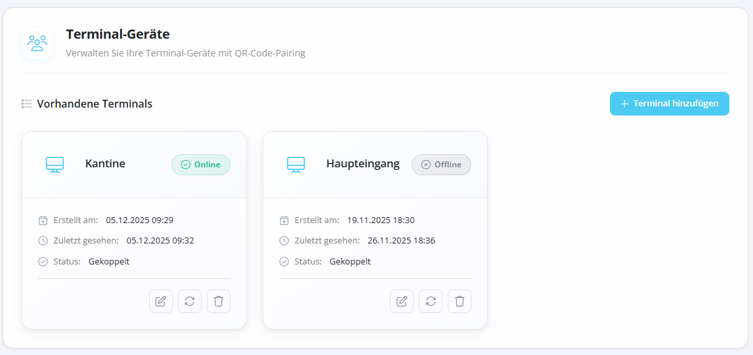Screen dimensions: 753x355
Task: Click the Online status badge on Kantine
Action: click(201, 165)
